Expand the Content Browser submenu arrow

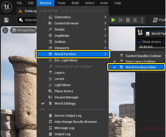coord(105,23)
